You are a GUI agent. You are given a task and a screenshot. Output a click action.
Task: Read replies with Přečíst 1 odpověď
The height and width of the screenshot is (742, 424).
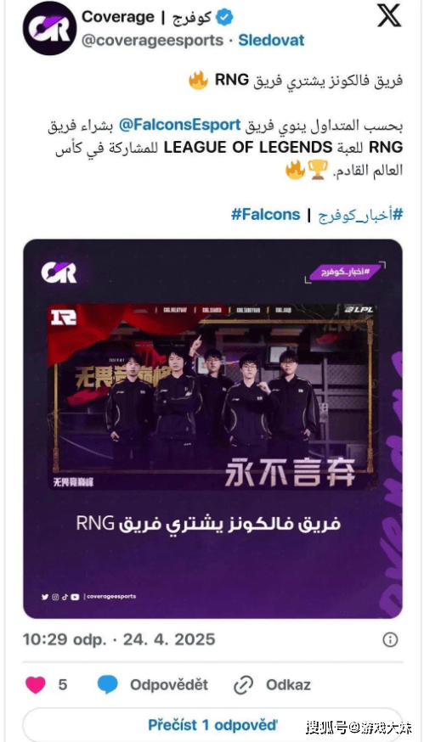(212, 724)
